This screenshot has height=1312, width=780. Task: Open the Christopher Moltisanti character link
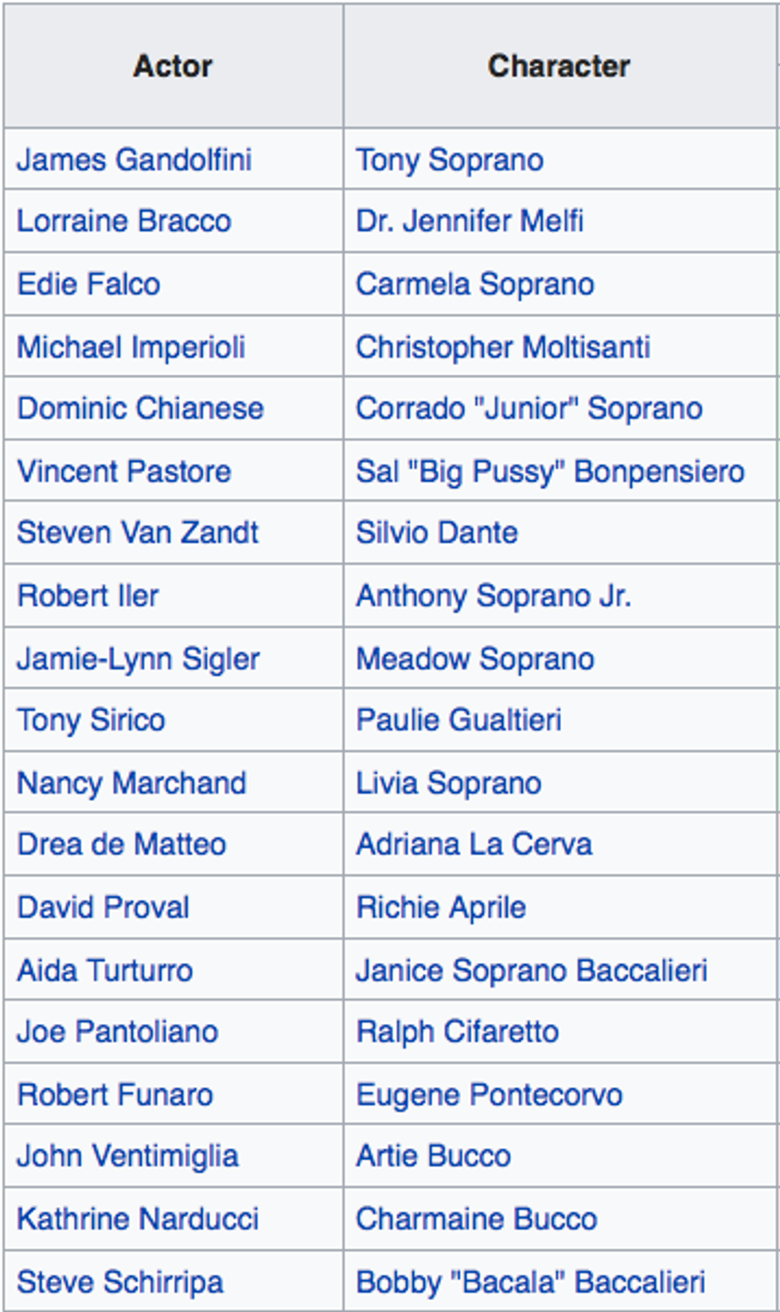coord(502,347)
